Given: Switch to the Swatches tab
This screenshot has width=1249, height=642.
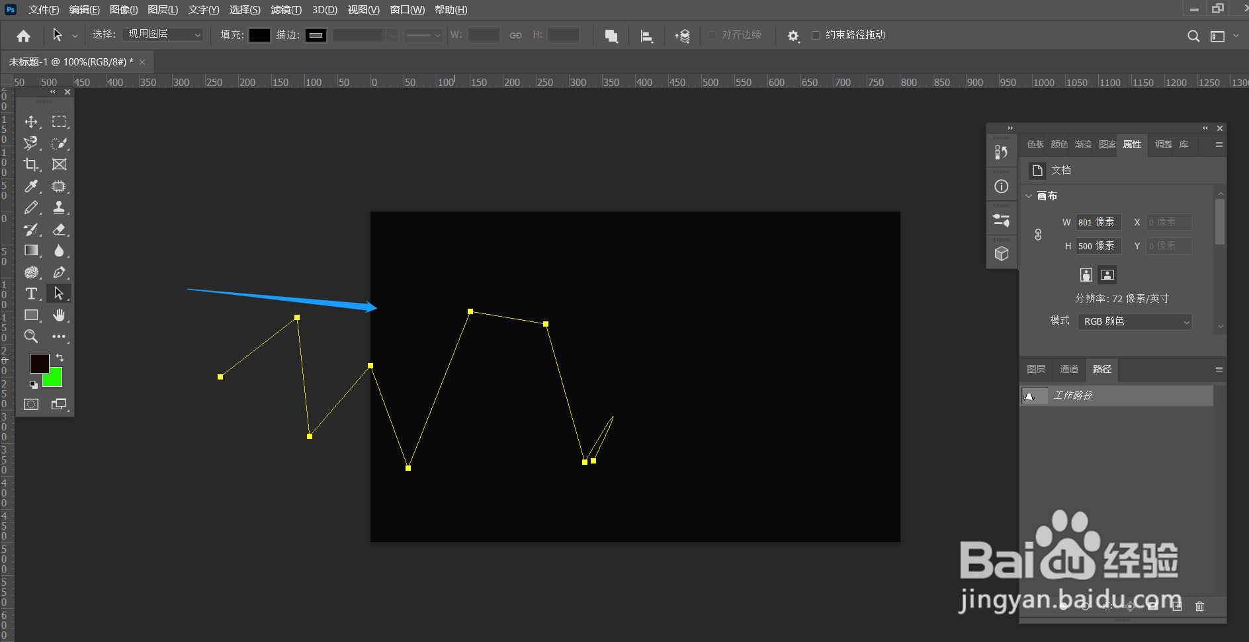Looking at the screenshot, I should (x=1035, y=144).
